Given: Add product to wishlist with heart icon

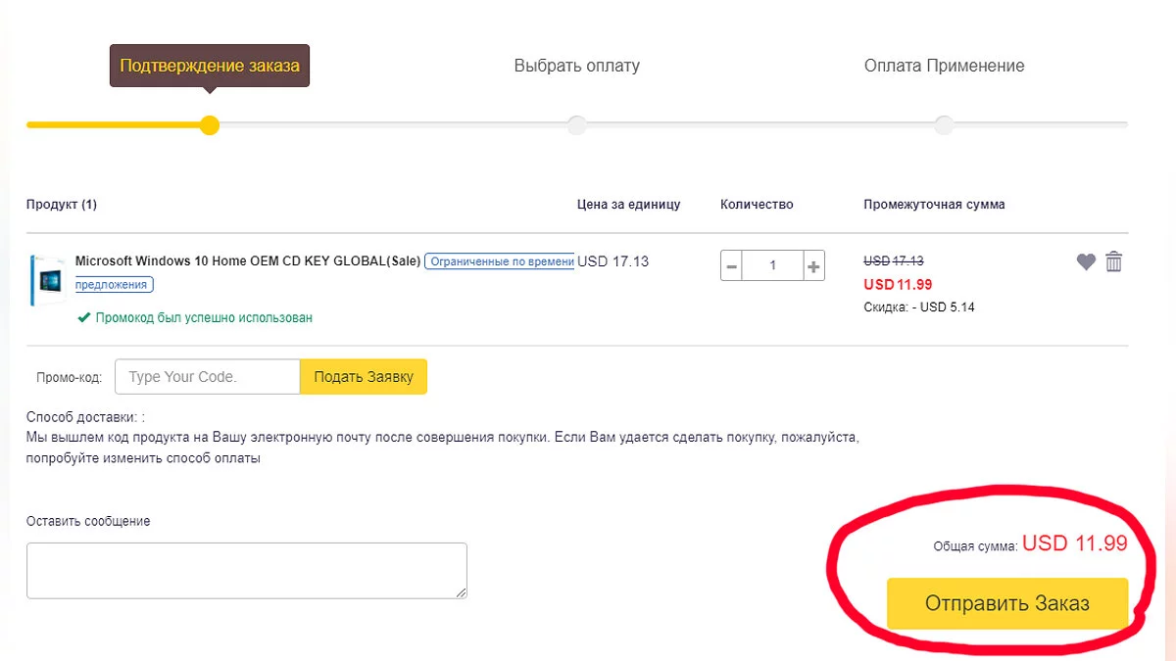Looking at the screenshot, I should [x=1085, y=262].
